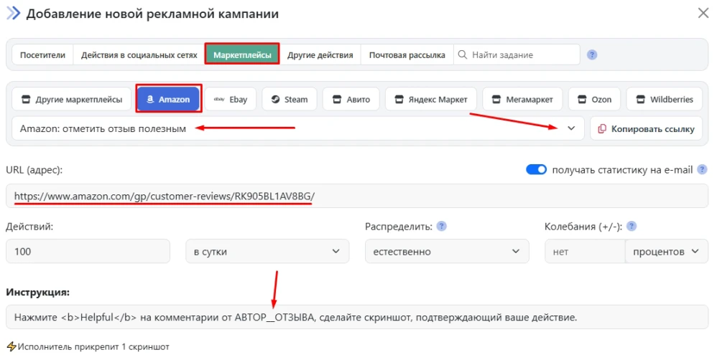Select the Steam marketplace button
717x360 pixels.
pyautogui.click(x=290, y=99)
